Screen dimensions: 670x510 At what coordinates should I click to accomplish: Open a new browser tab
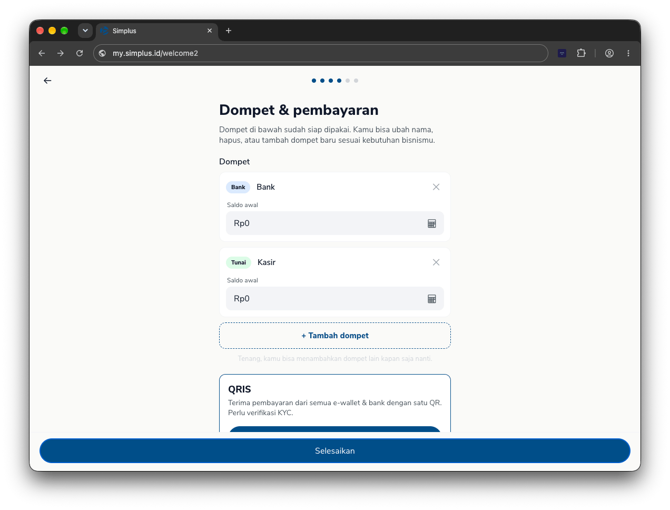coord(229,31)
